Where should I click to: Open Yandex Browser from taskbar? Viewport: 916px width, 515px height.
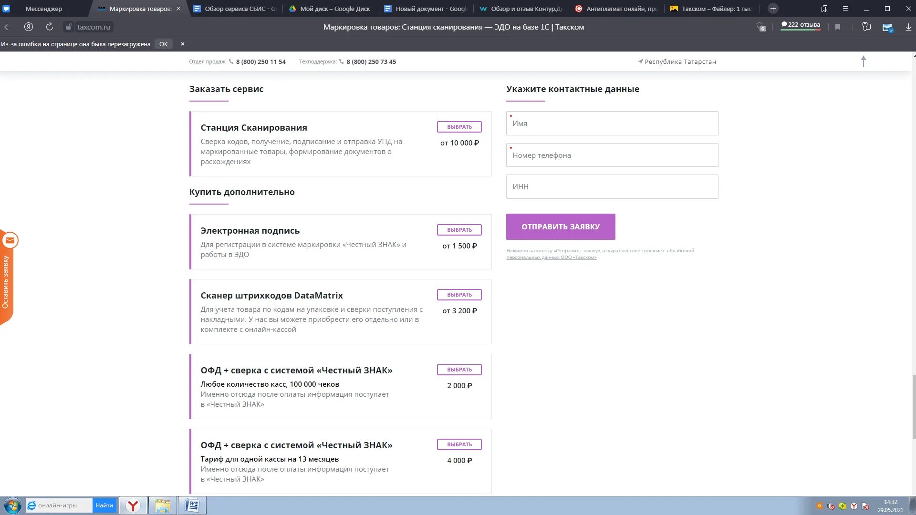133,505
